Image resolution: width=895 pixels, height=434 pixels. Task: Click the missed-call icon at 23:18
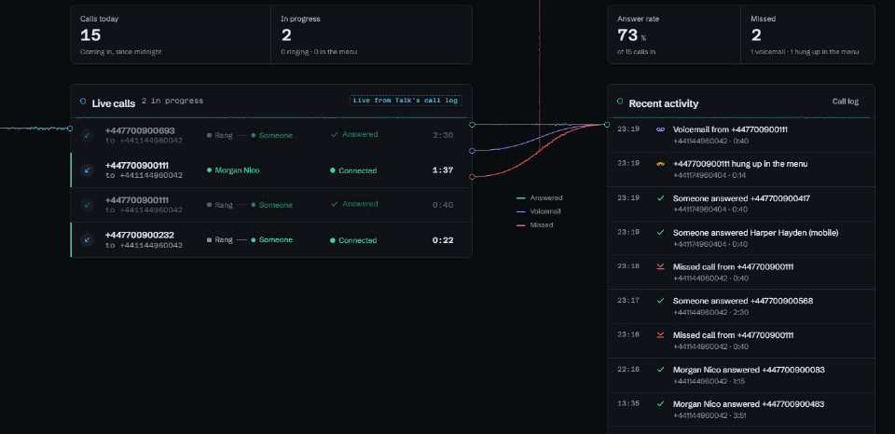click(660, 267)
